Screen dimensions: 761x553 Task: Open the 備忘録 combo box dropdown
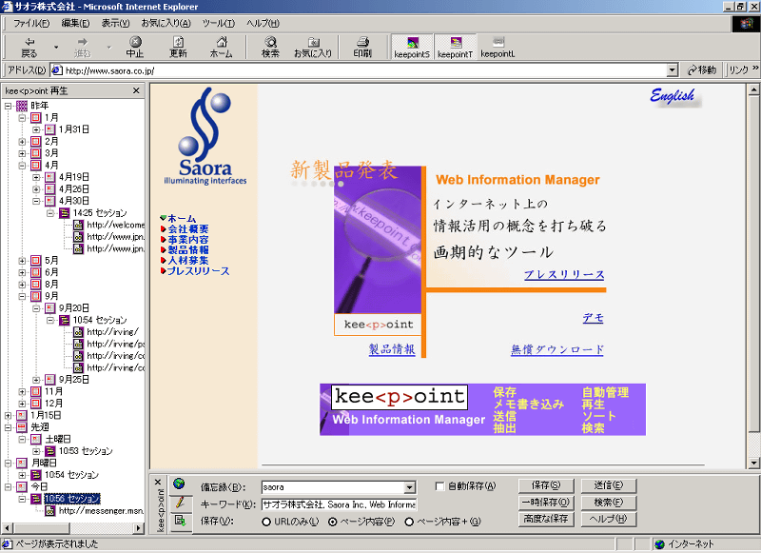(410, 487)
